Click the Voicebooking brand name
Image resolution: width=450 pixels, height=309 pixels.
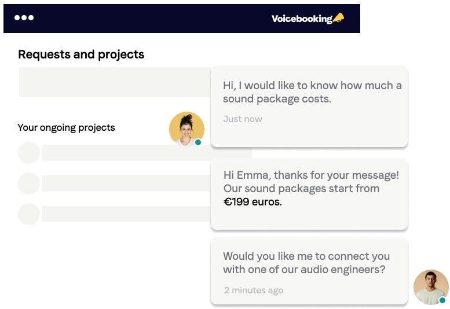(x=302, y=19)
